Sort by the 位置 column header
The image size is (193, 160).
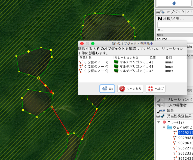tap(153, 58)
